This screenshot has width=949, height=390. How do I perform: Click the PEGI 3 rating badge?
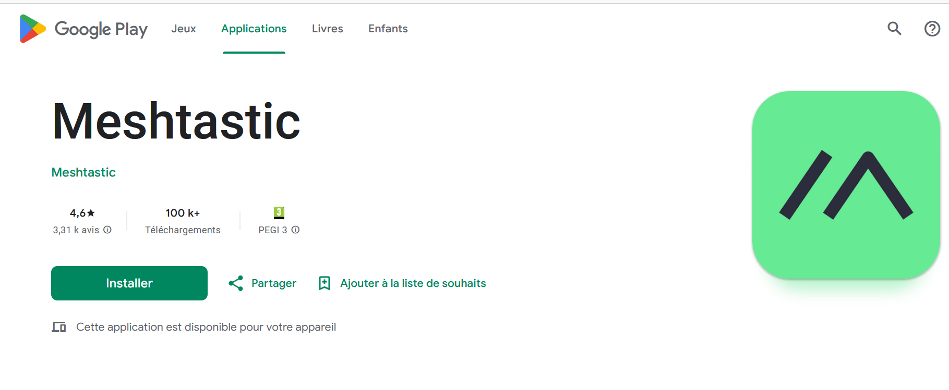279,212
